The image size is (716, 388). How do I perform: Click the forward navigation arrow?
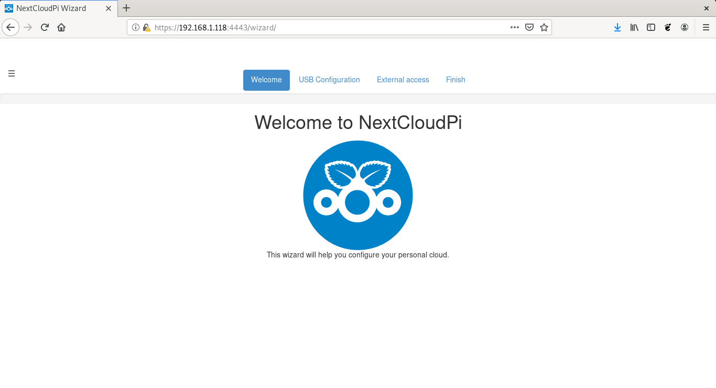[28, 27]
